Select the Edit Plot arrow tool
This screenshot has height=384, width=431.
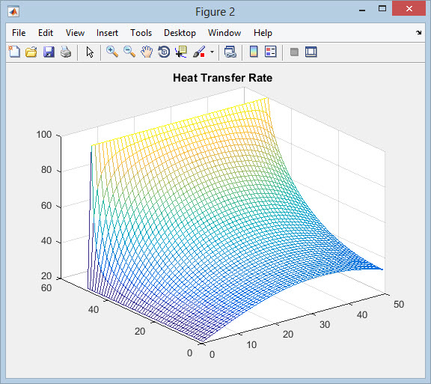(90, 52)
